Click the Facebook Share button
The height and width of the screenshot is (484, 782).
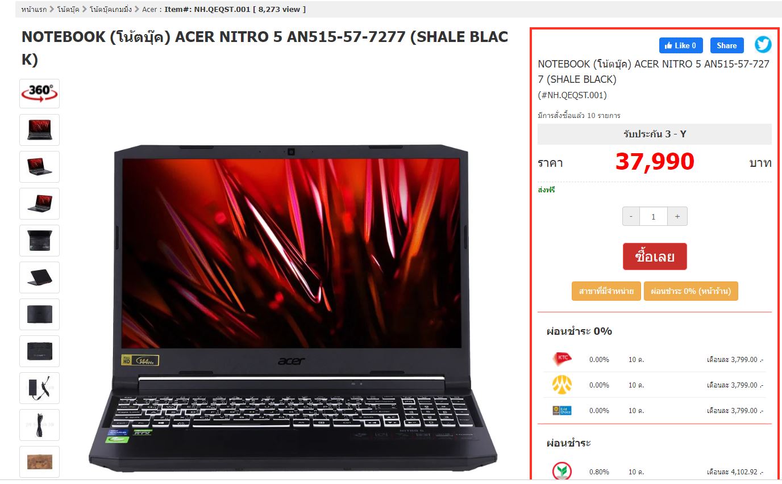tap(727, 45)
